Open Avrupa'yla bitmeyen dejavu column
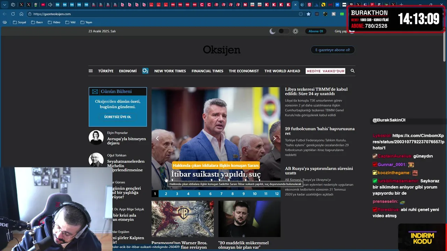The image size is (447, 251). 126,141
